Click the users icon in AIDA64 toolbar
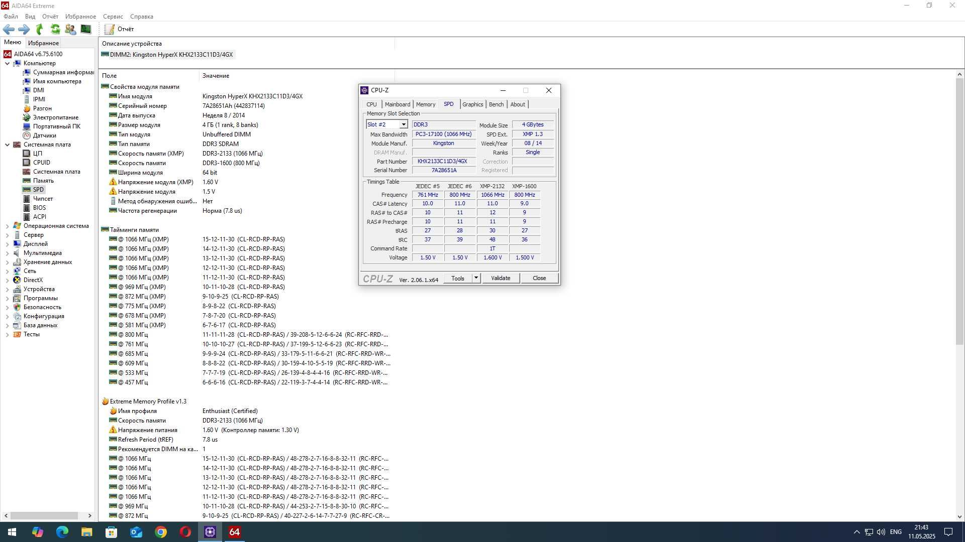Screen dimensions: 965x542 pos(70,29)
